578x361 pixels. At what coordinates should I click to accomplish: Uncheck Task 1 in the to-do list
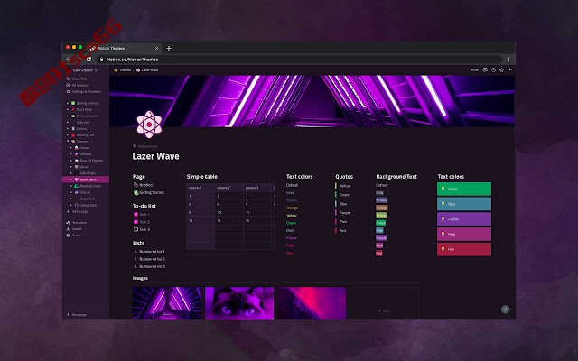point(135,214)
